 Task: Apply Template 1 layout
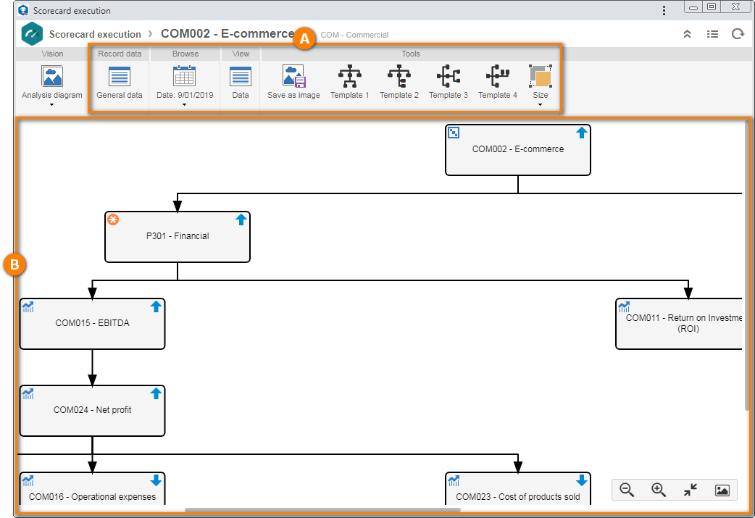[x=349, y=83]
